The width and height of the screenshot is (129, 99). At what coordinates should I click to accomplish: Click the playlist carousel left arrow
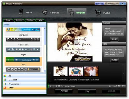click(x=50, y=73)
